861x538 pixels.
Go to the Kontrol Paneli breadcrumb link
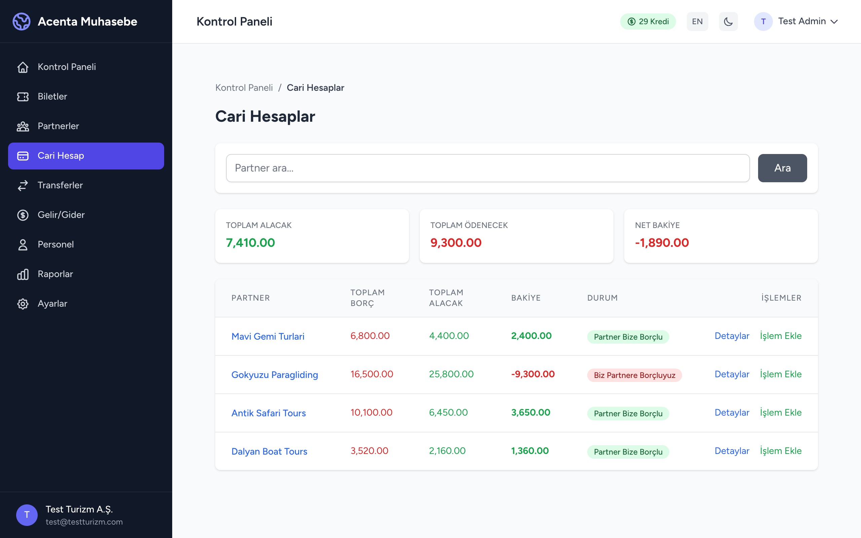click(x=244, y=87)
